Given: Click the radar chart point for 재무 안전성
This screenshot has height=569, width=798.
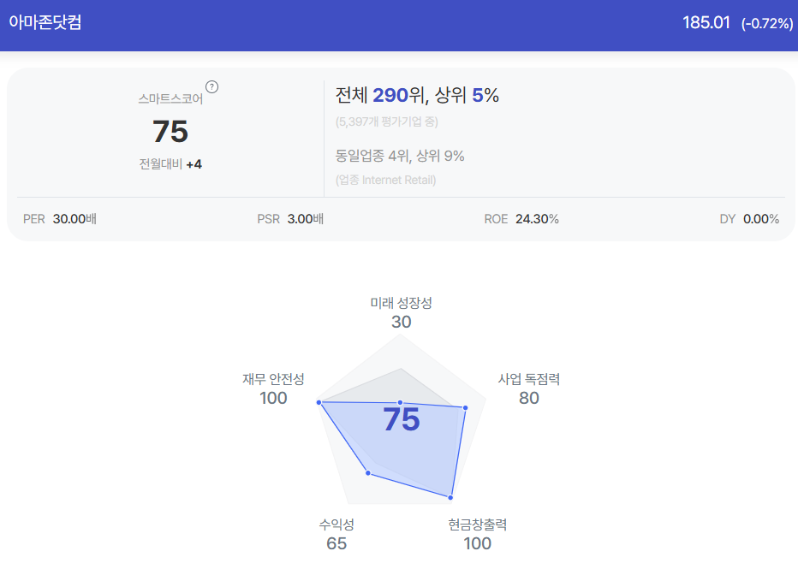Looking at the screenshot, I should (x=319, y=403).
